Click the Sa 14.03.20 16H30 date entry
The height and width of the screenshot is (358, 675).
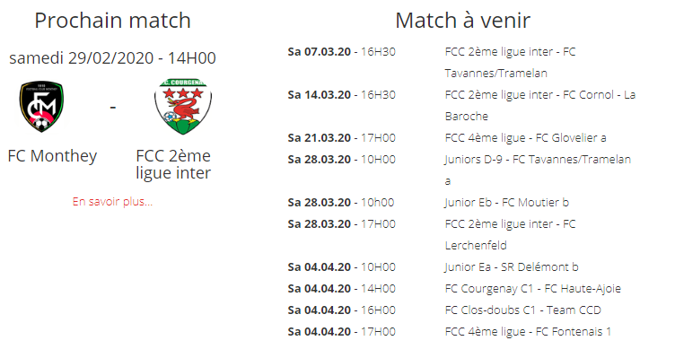click(x=341, y=95)
